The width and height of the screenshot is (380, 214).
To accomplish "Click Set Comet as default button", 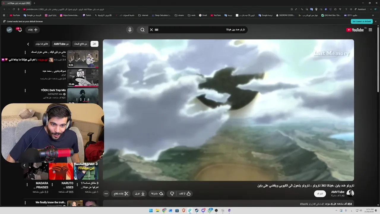I will 362,21.
